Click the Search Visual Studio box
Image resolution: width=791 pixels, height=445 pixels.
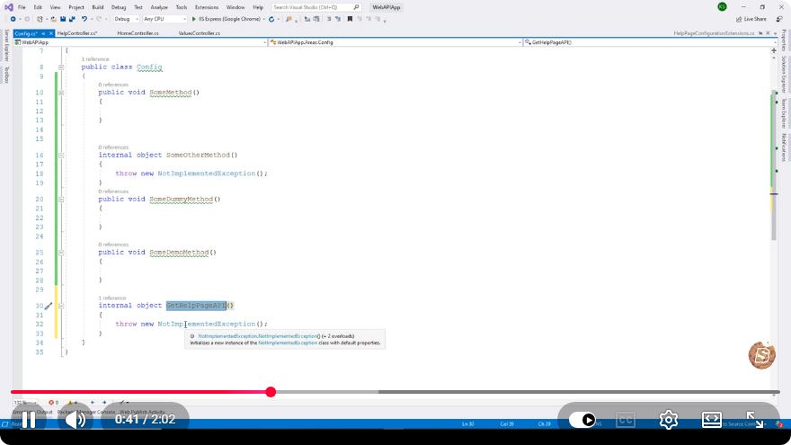(316, 7)
